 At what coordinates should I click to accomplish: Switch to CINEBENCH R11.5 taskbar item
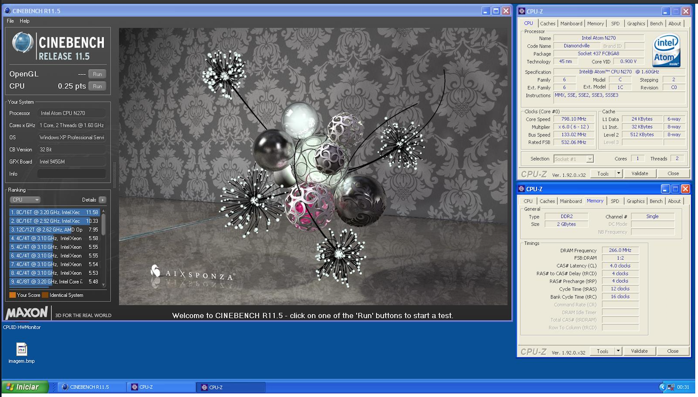(92, 387)
